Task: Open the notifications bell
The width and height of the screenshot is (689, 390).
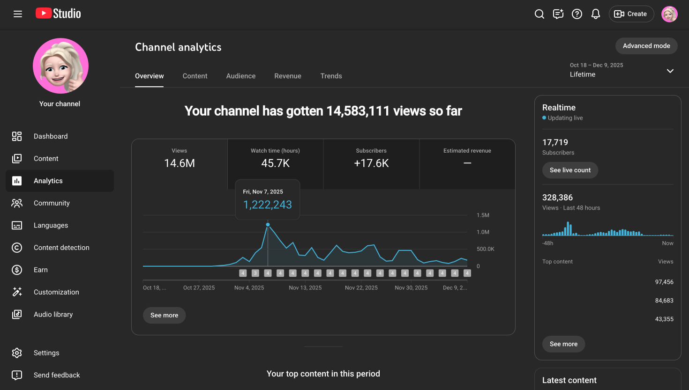Action: pyautogui.click(x=596, y=14)
